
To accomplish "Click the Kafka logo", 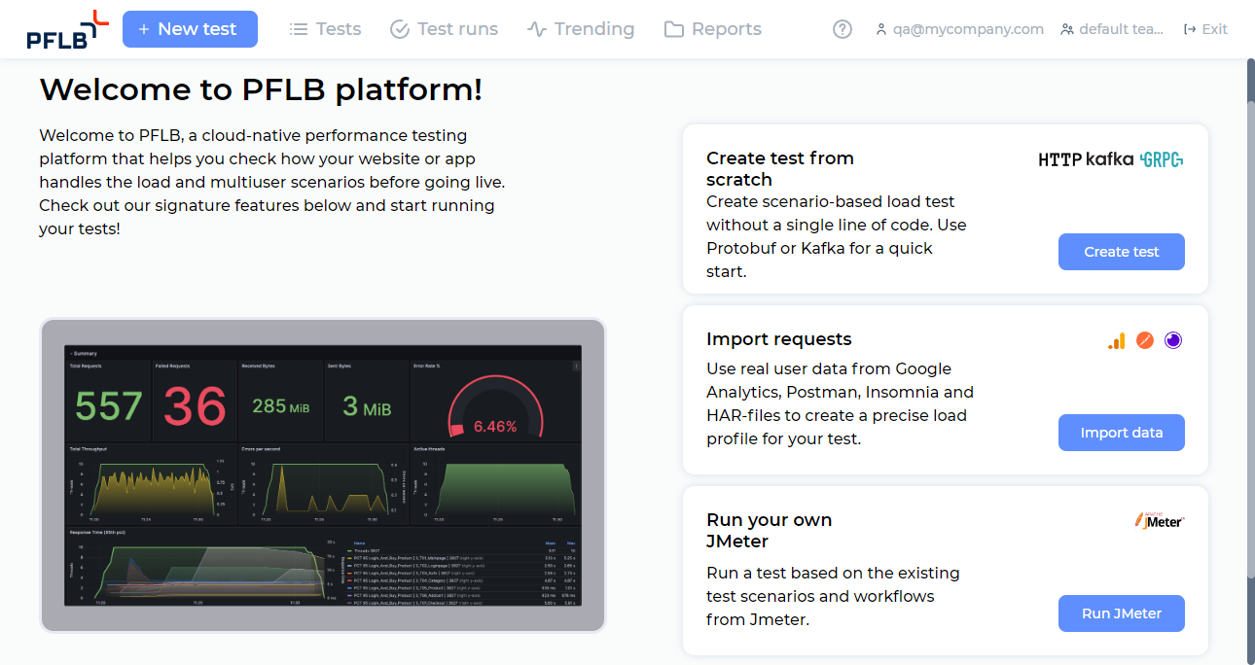I will pyautogui.click(x=1110, y=159).
